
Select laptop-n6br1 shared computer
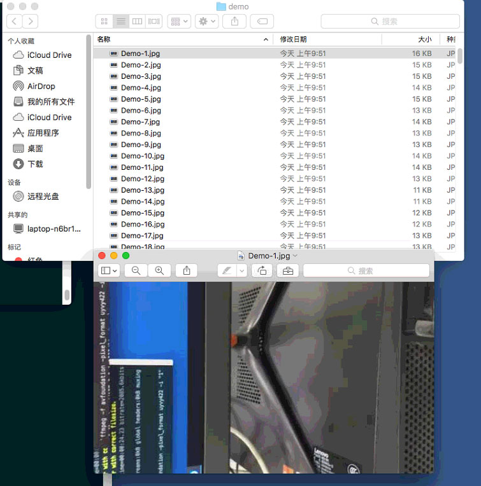click(x=47, y=229)
